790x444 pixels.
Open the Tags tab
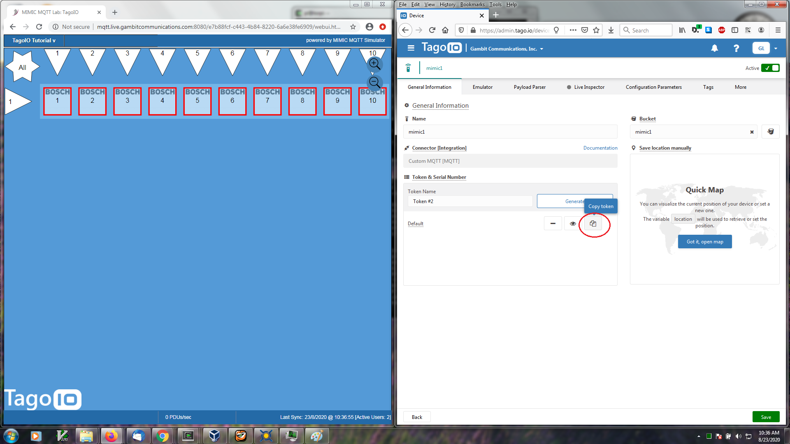708,87
